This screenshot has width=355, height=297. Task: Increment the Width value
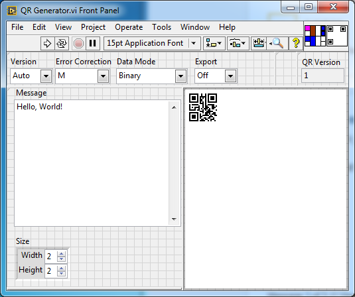(x=61, y=253)
